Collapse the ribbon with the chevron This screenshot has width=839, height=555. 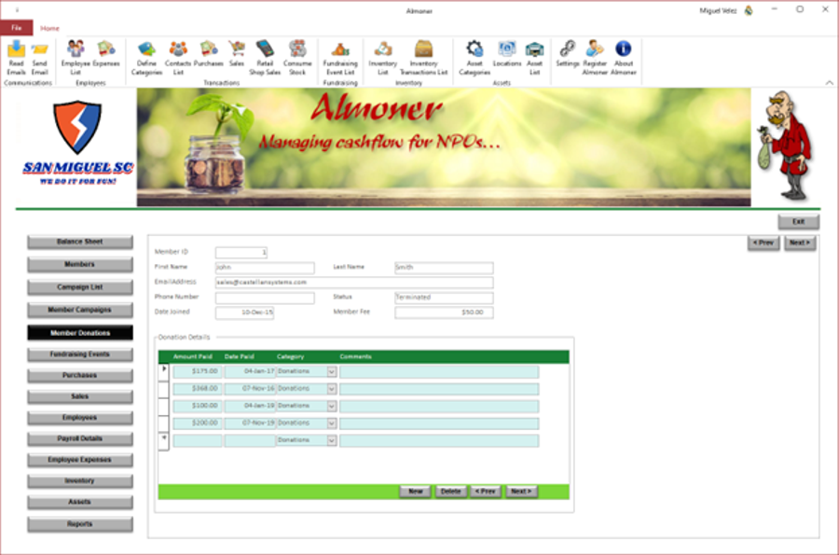click(830, 82)
